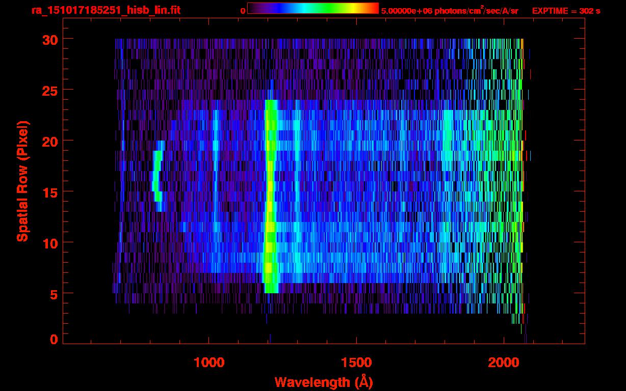Viewport: 626px width, 391px height.
Task: Click the y-axis tick label 5
Action: pyautogui.click(x=53, y=294)
